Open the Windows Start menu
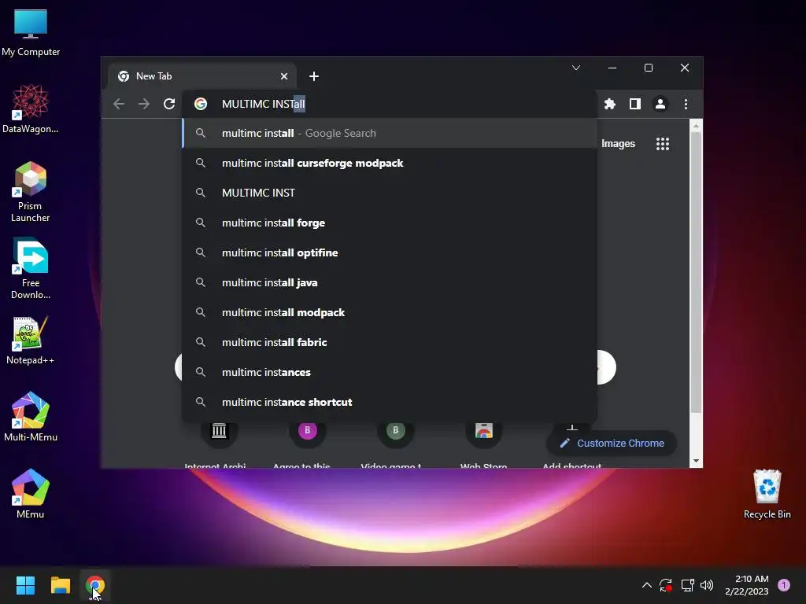Image resolution: width=806 pixels, height=604 pixels. (x=25, y=585)
